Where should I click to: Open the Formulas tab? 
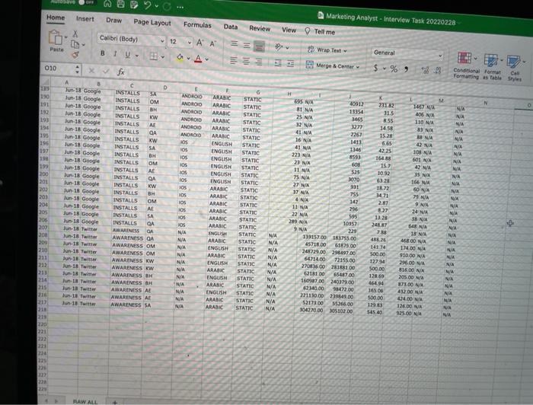point(197,25)
